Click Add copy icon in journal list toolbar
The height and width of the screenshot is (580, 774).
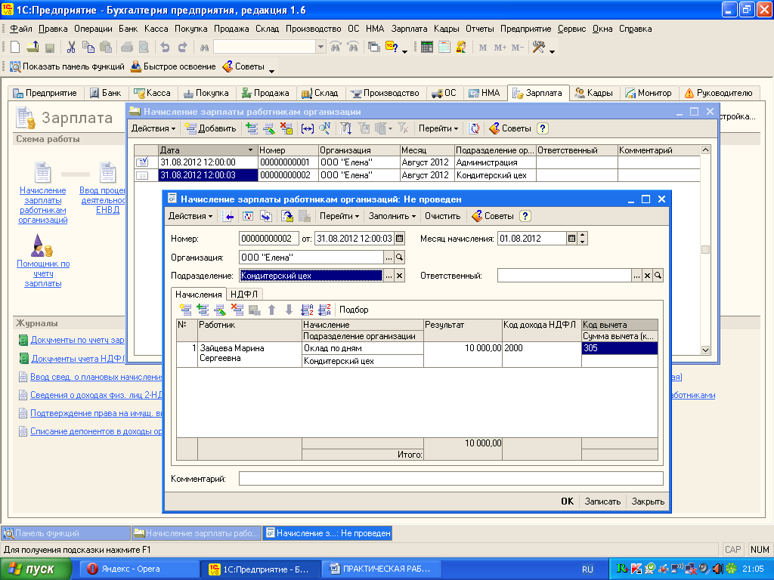tap(252, 128)
